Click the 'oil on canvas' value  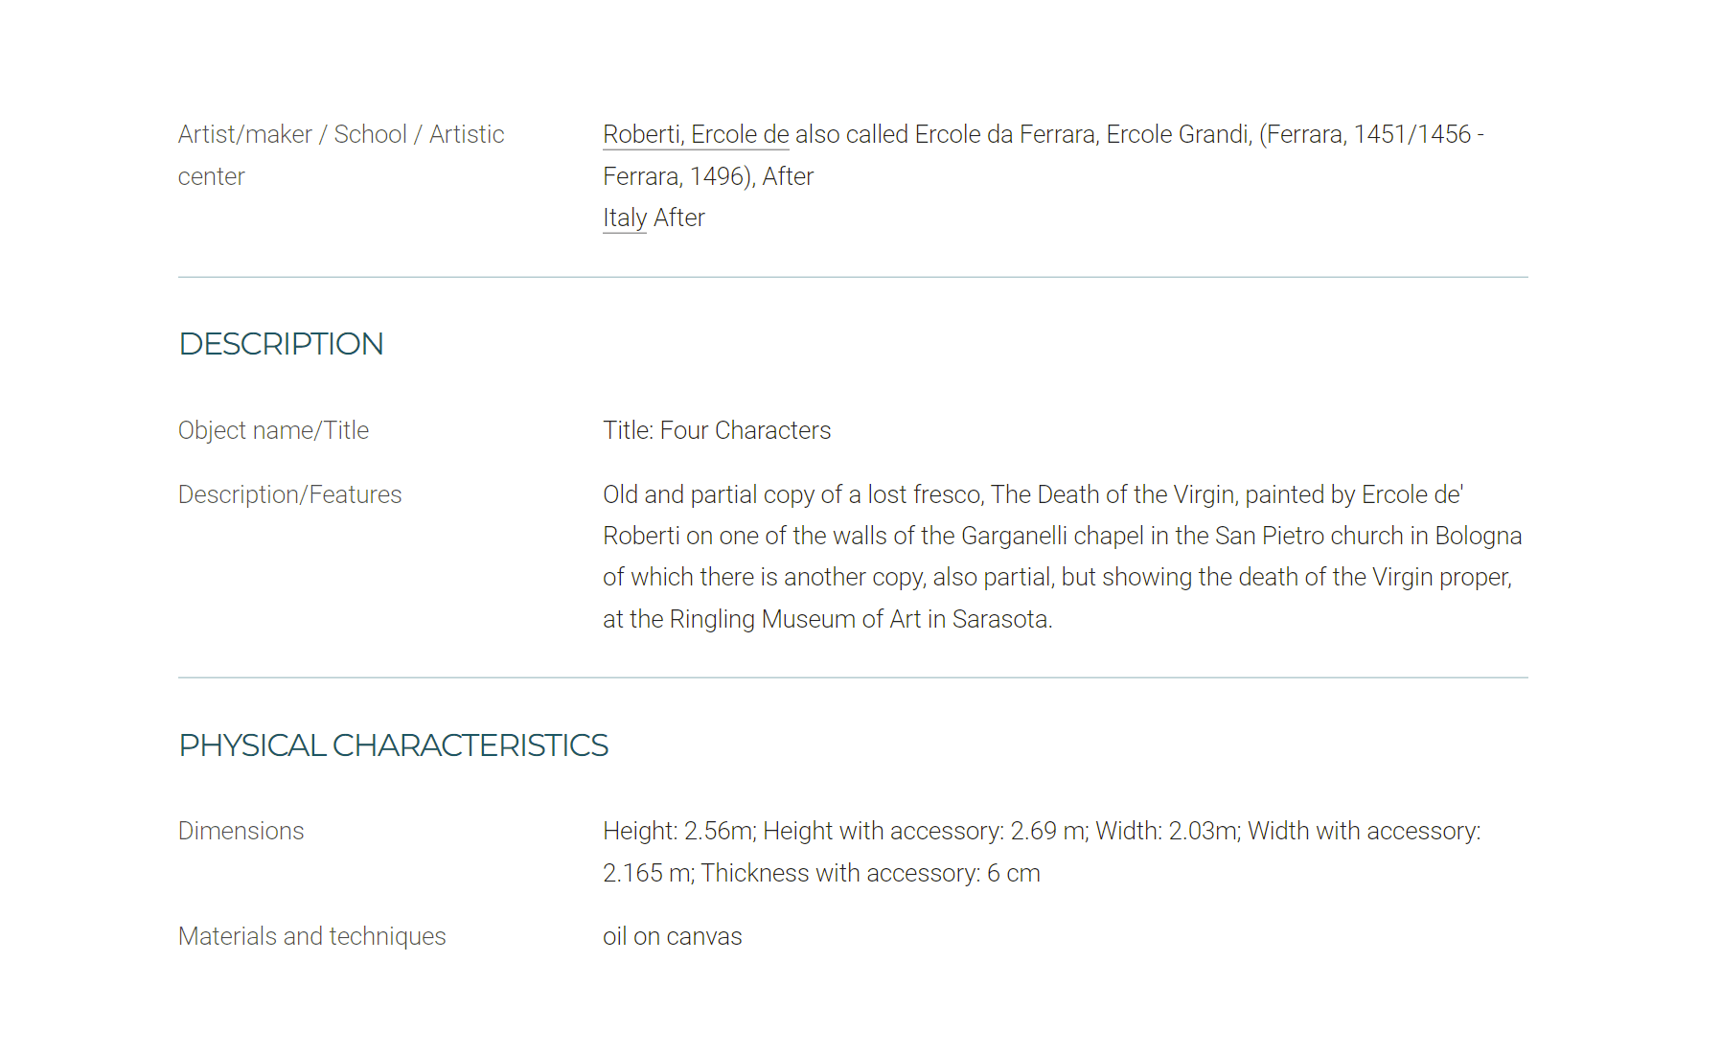672,936
